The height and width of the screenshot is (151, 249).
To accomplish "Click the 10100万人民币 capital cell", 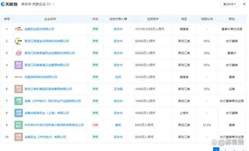I will (x=145, y=77).
